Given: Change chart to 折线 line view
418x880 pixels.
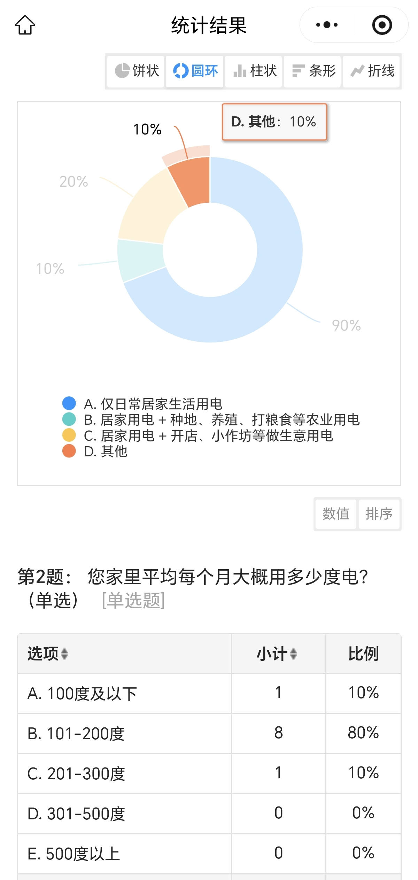Looking at the screenshot, I should pos(371,71).
